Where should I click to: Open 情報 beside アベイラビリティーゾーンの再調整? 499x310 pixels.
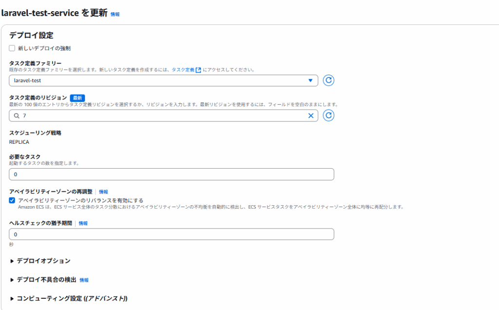(103, 192)
